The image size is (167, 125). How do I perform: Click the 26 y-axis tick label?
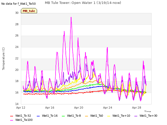17,35
